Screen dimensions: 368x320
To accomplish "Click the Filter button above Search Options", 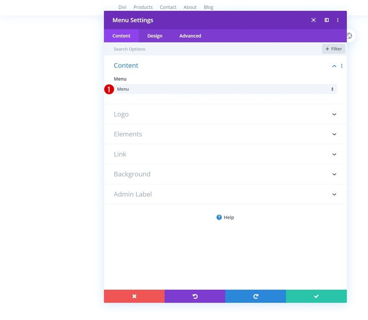I will pos(333,48).
